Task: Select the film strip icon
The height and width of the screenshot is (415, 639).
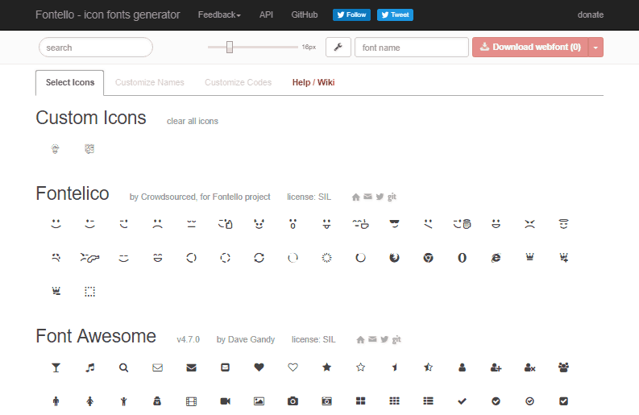Action: click(191, 401)
